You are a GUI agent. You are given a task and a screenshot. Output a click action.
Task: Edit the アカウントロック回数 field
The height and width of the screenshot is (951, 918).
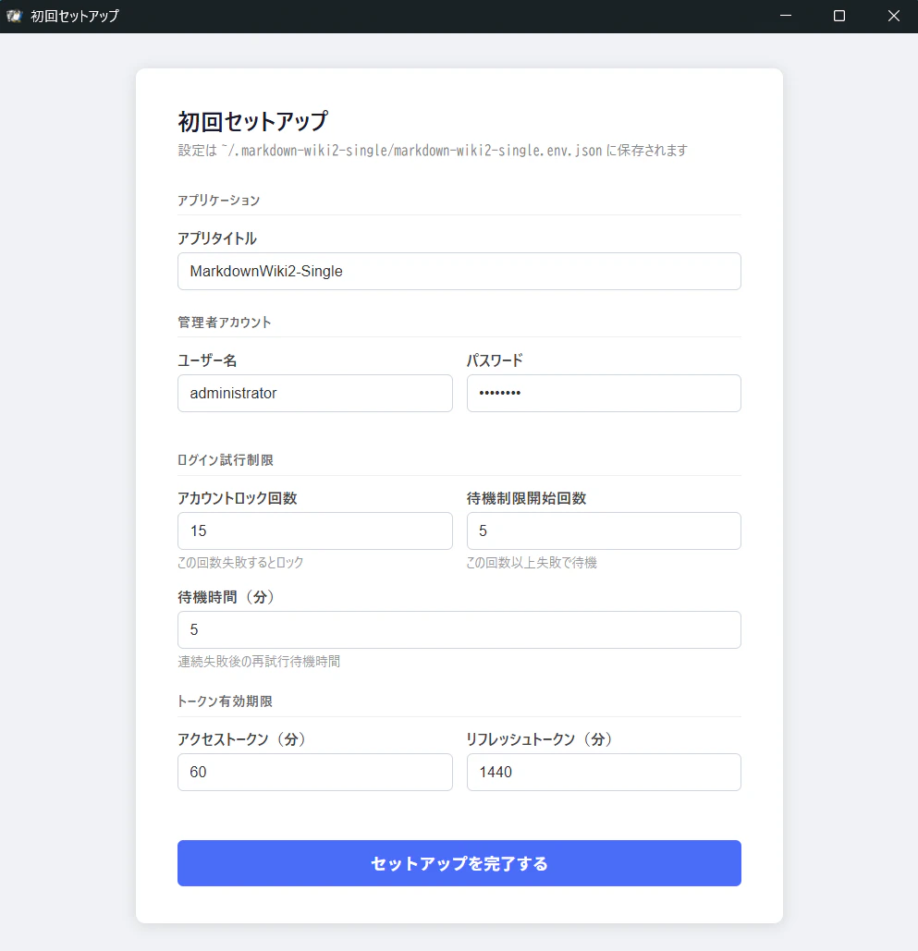(x=315, y=530)
